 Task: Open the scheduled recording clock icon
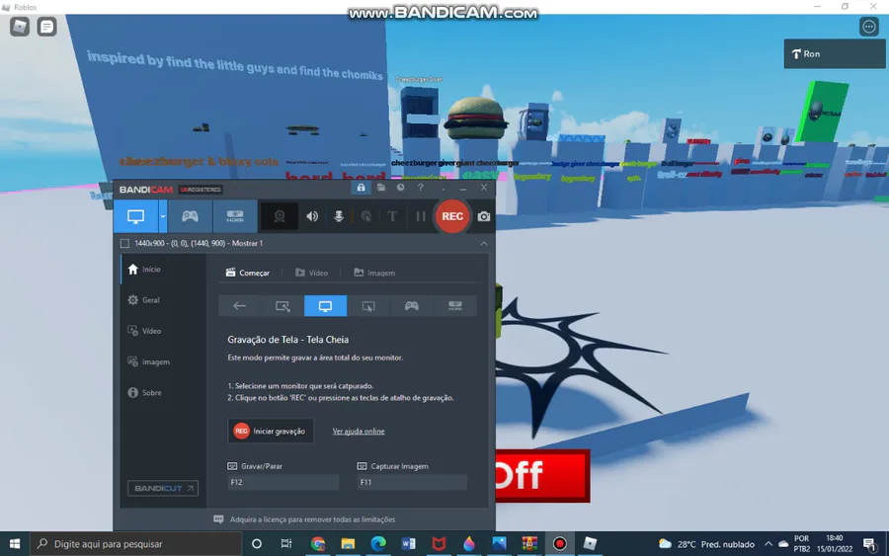pyautogui.click(x=400, y=188)
